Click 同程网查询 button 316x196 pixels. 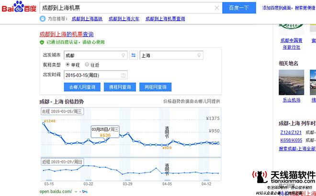point(156,87)
